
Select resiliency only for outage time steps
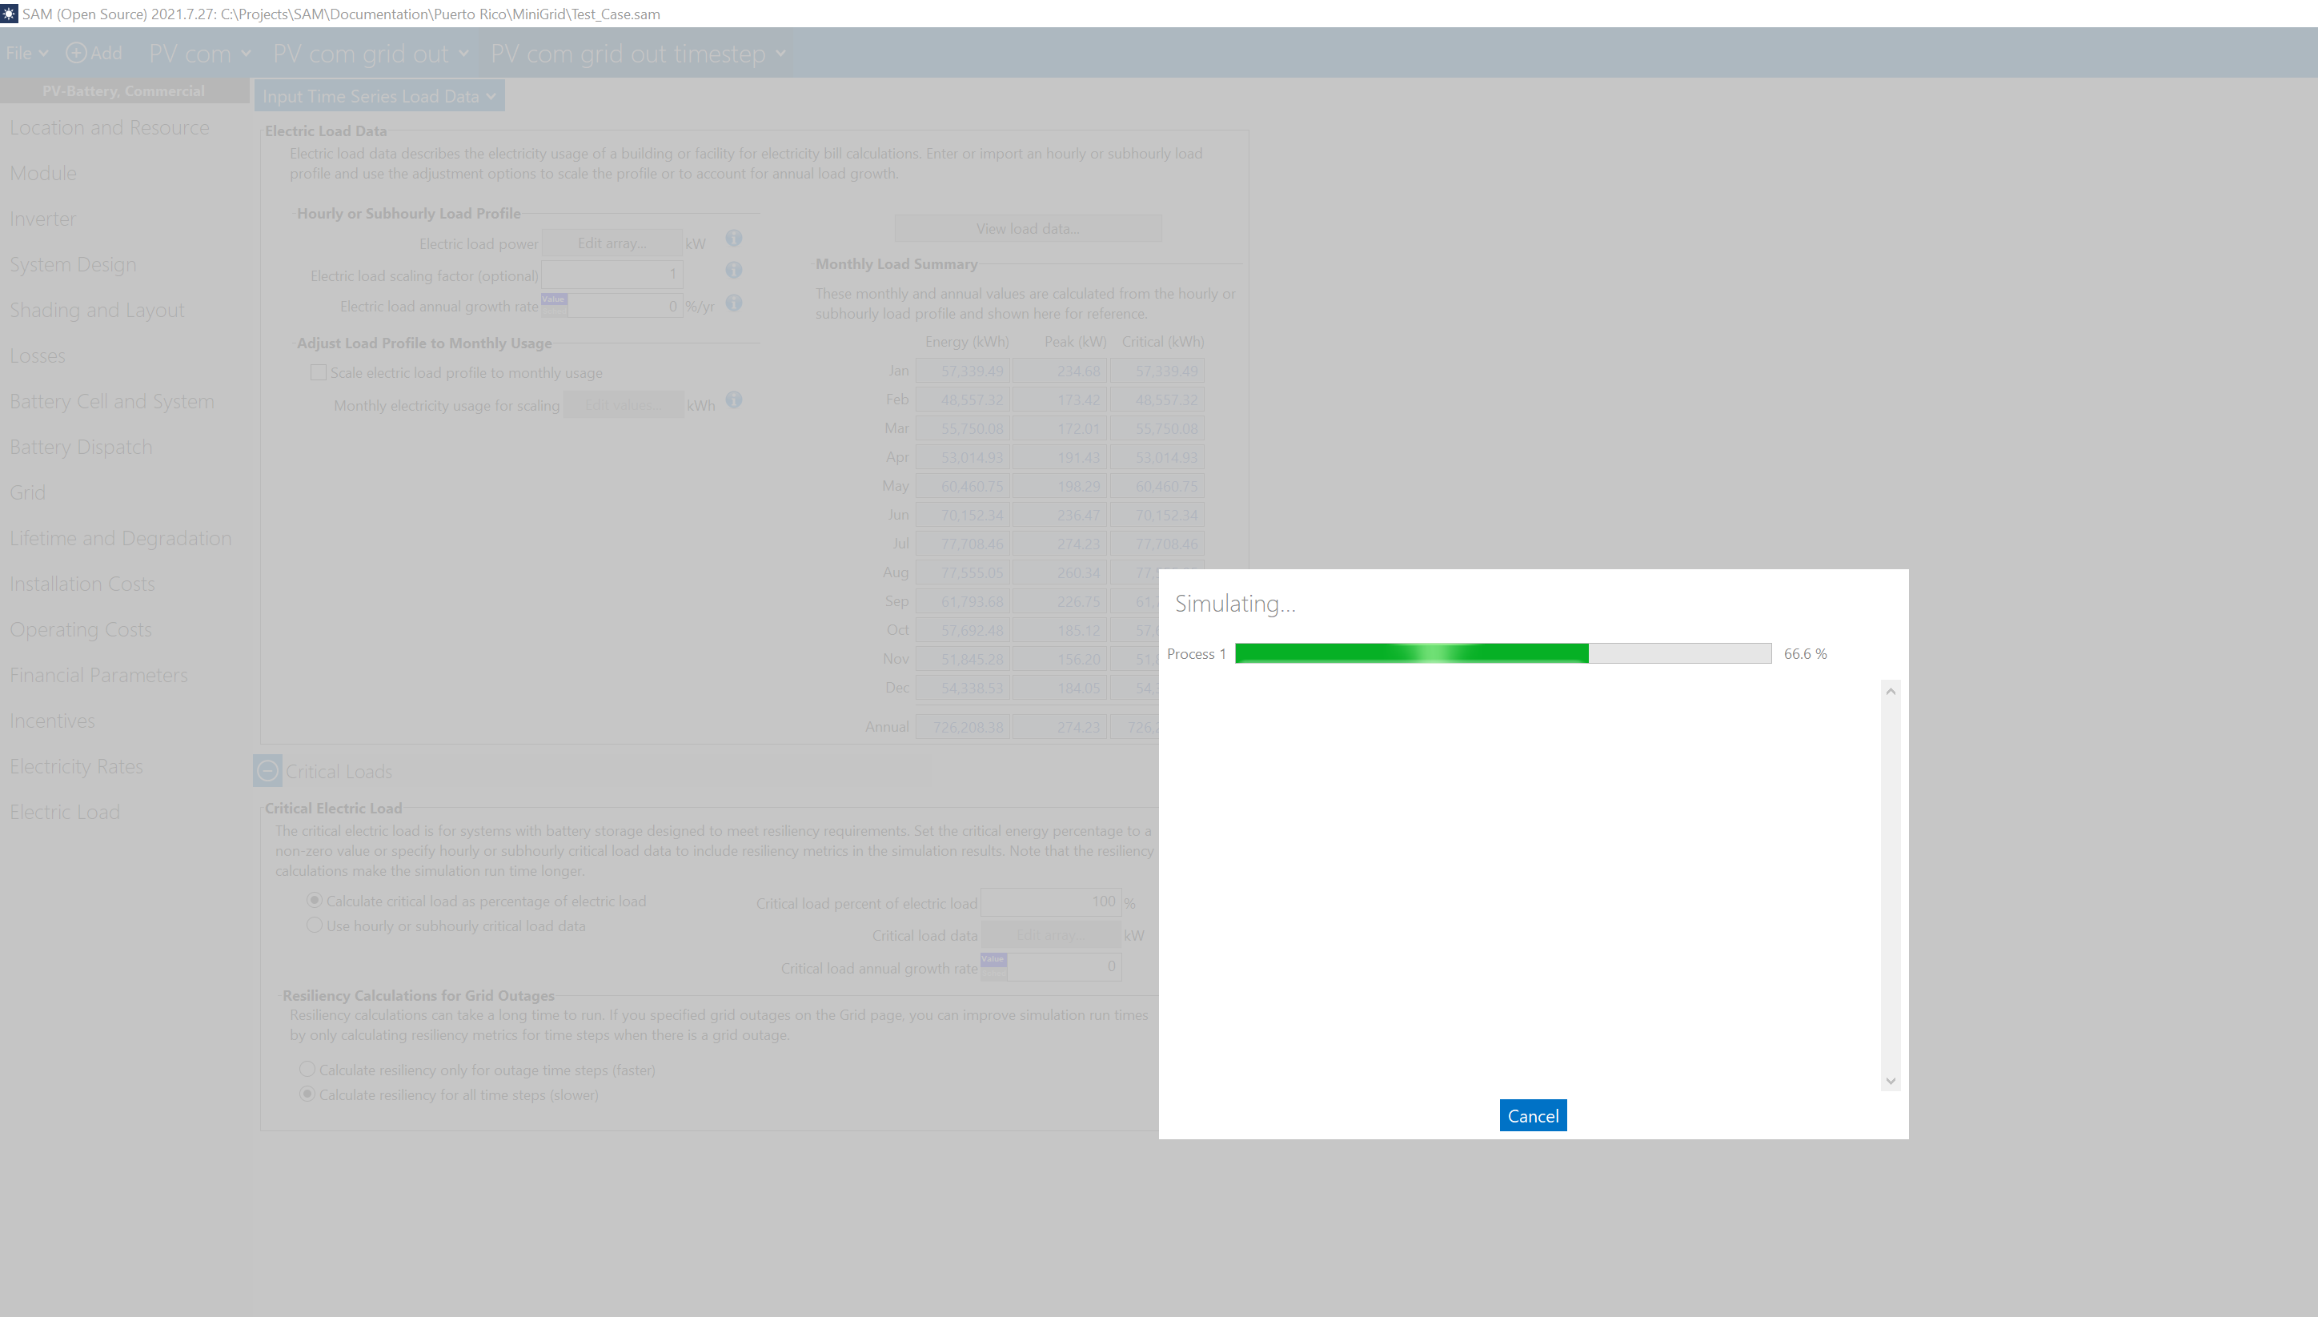pos(307,1069)
